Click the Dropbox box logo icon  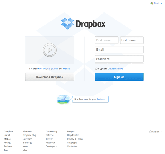click(x=67, y=24)
